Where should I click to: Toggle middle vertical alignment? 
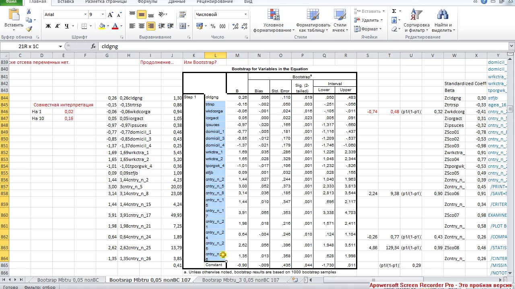[x=142, y=14]
